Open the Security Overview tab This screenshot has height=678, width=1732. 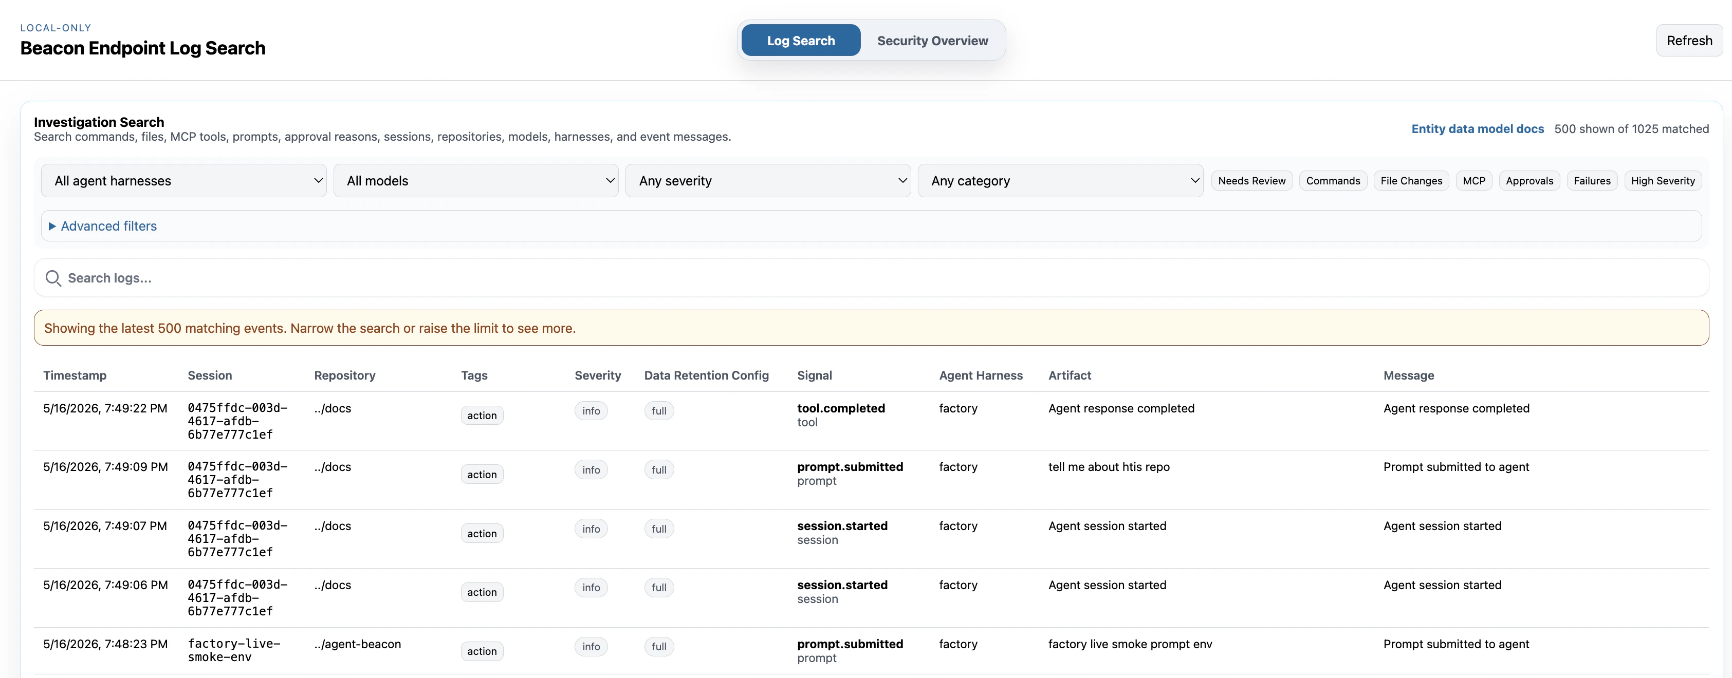pyautogui.click(x=932, y=40)
